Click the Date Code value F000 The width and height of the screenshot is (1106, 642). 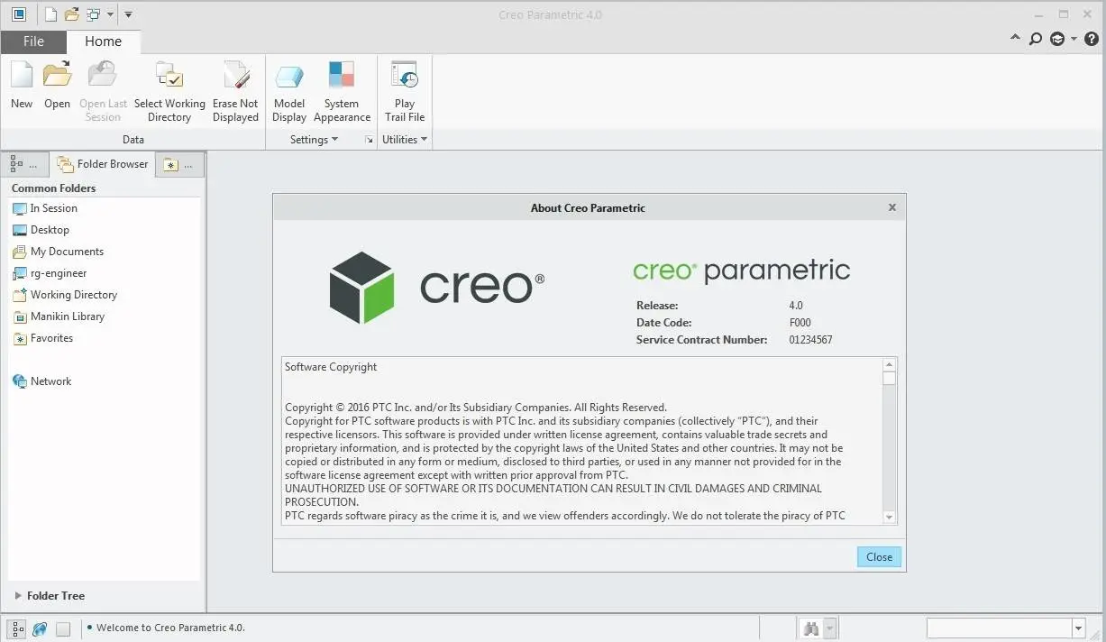(800, 323)
